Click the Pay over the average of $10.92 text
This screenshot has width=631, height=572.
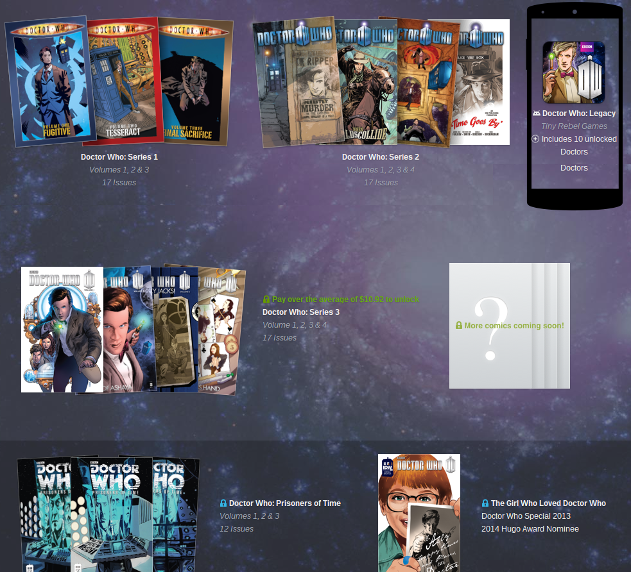pyautogui.click(x=345, y=299)
